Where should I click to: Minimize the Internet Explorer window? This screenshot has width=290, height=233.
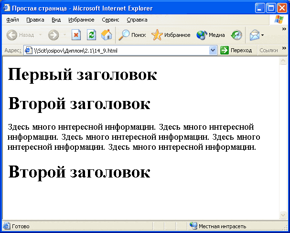tap(260, 8)
